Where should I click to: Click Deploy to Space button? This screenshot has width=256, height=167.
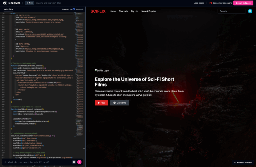(x=243, y=3)
